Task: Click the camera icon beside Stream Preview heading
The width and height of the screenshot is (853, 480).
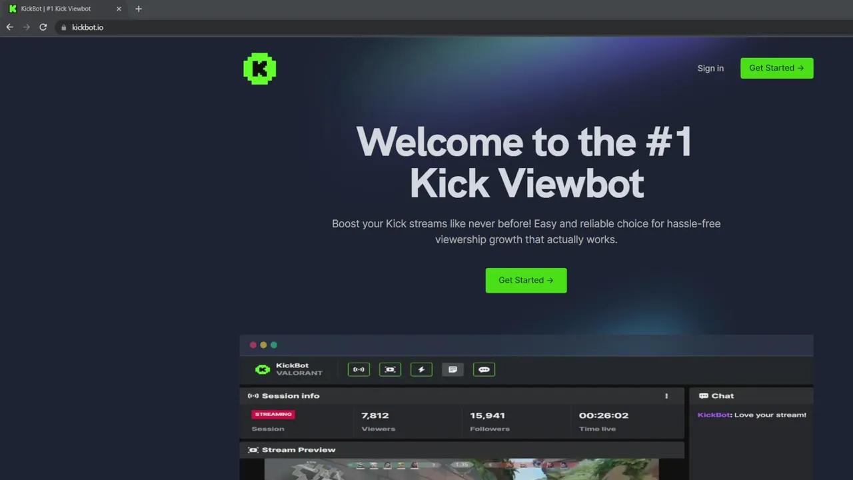Action: click(x=253, y=450)
